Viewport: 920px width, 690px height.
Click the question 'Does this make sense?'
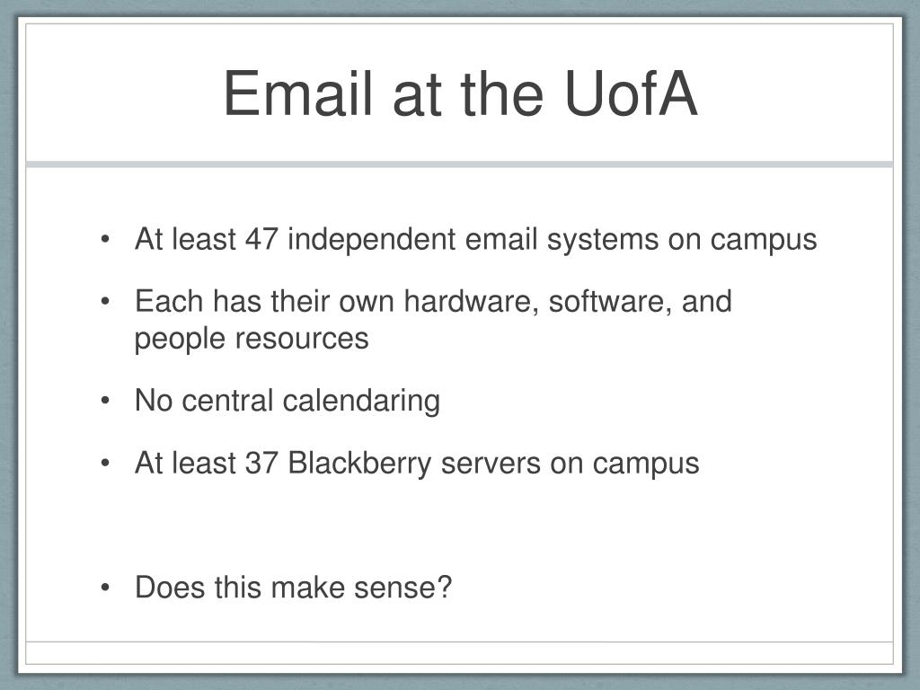pos(294,588)
